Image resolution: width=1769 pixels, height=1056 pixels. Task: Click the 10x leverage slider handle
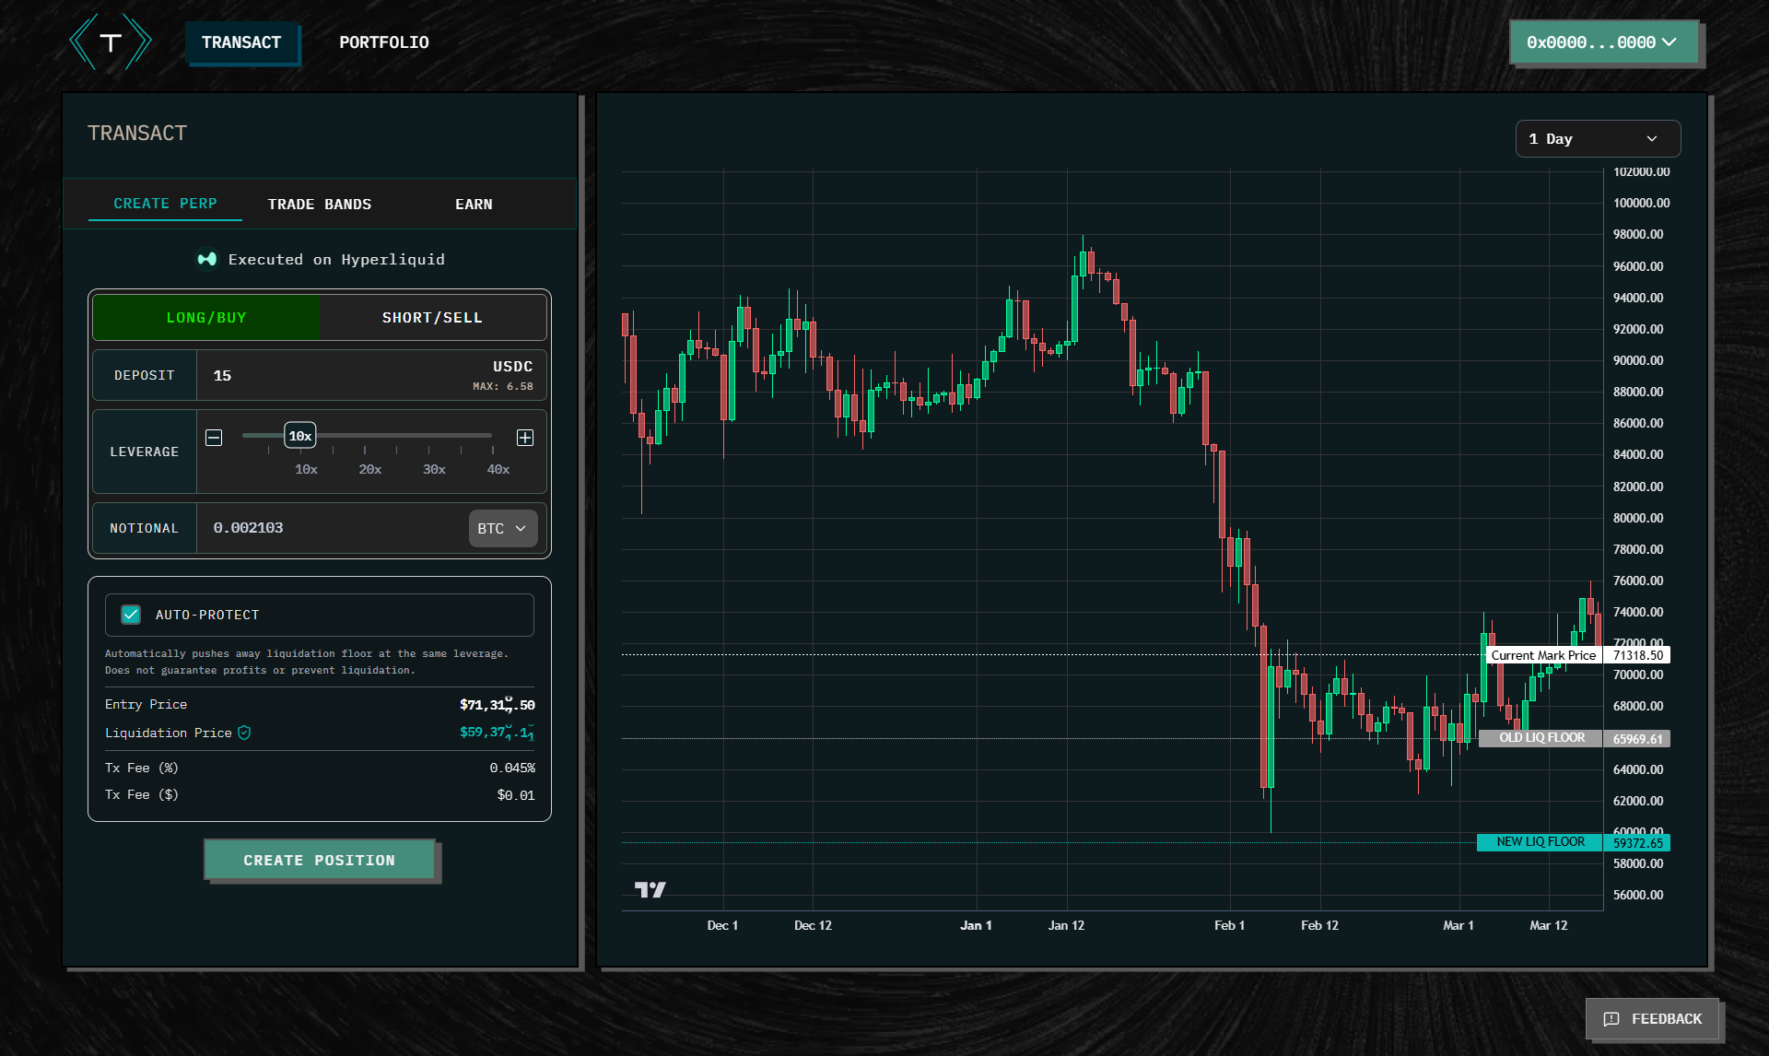click(300, 436)
